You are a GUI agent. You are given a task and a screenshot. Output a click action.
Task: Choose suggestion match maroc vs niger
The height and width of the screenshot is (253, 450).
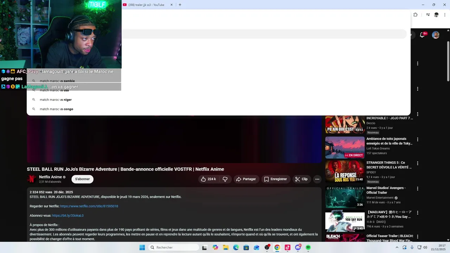click(218, 100)
